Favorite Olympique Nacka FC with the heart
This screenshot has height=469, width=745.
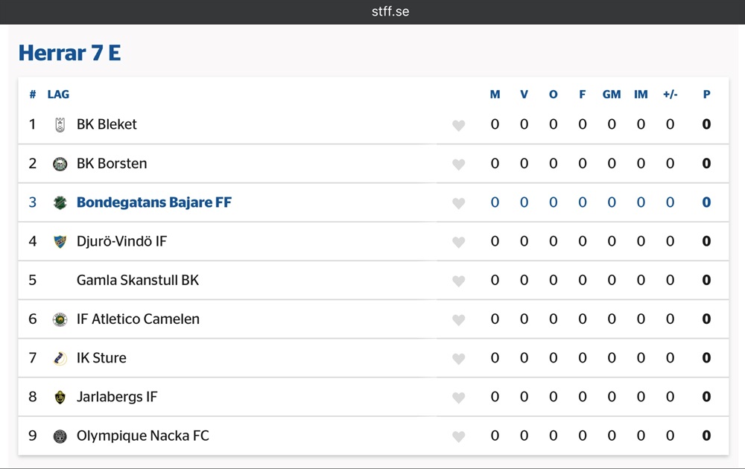coord(459,437)
